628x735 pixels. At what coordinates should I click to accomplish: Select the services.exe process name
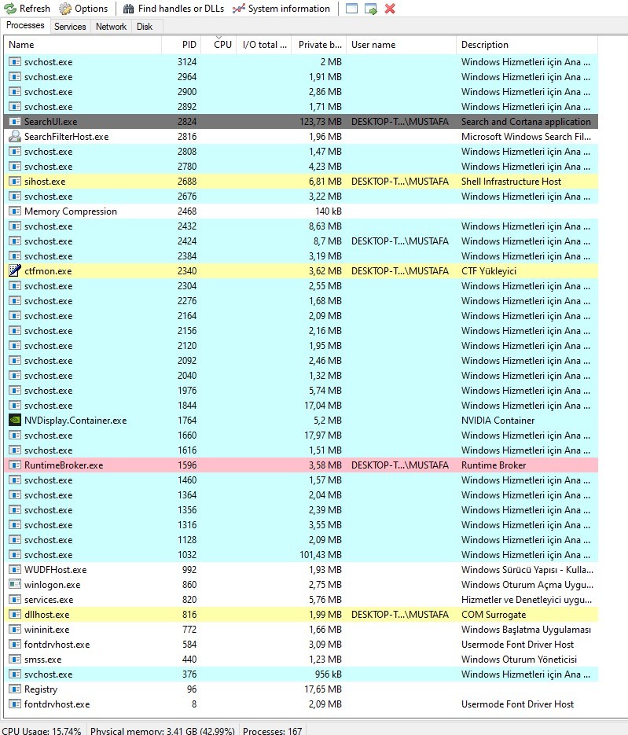[x=49, y=600]
